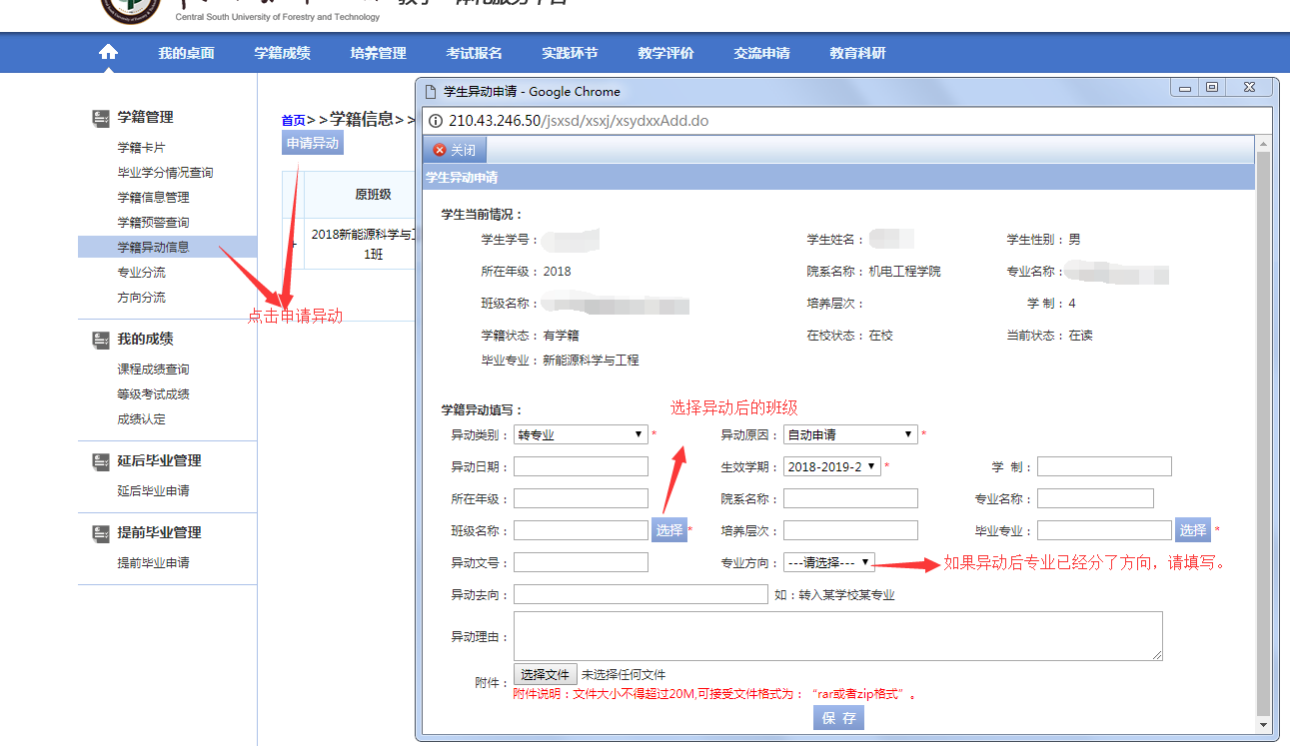Click the 延后毕业管理 section icon
Image resolution: width=1290 pixels, height=746 pixels.
click(101, 461)
